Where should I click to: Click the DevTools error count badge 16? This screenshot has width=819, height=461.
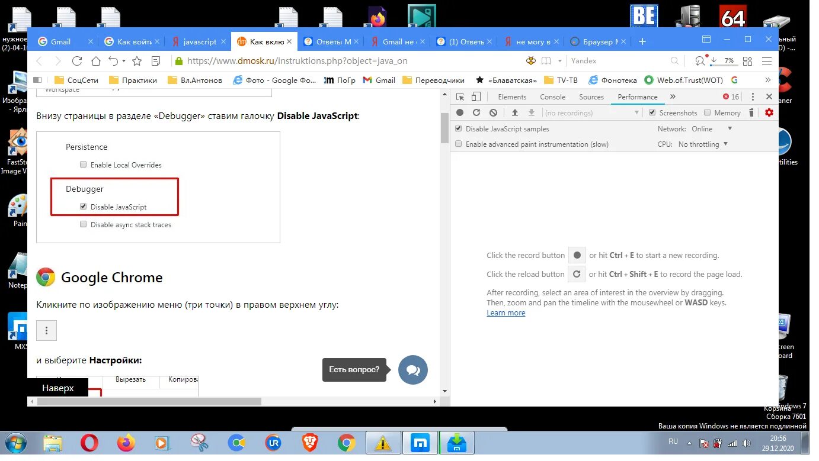731,97
